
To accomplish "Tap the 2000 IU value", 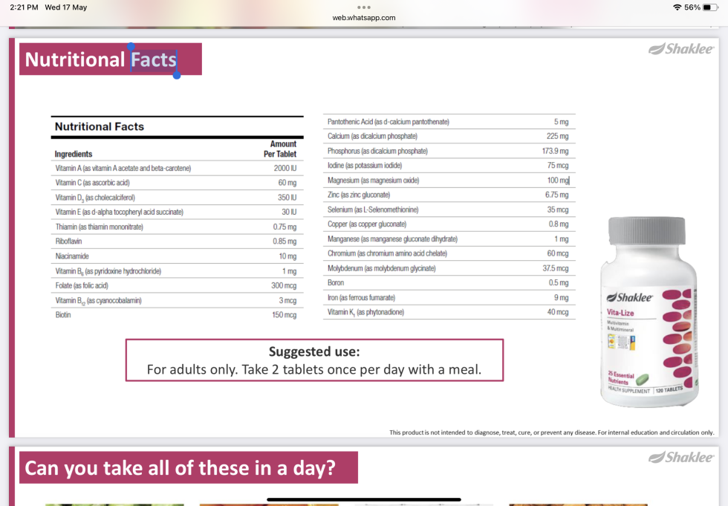I will (285, 169).
